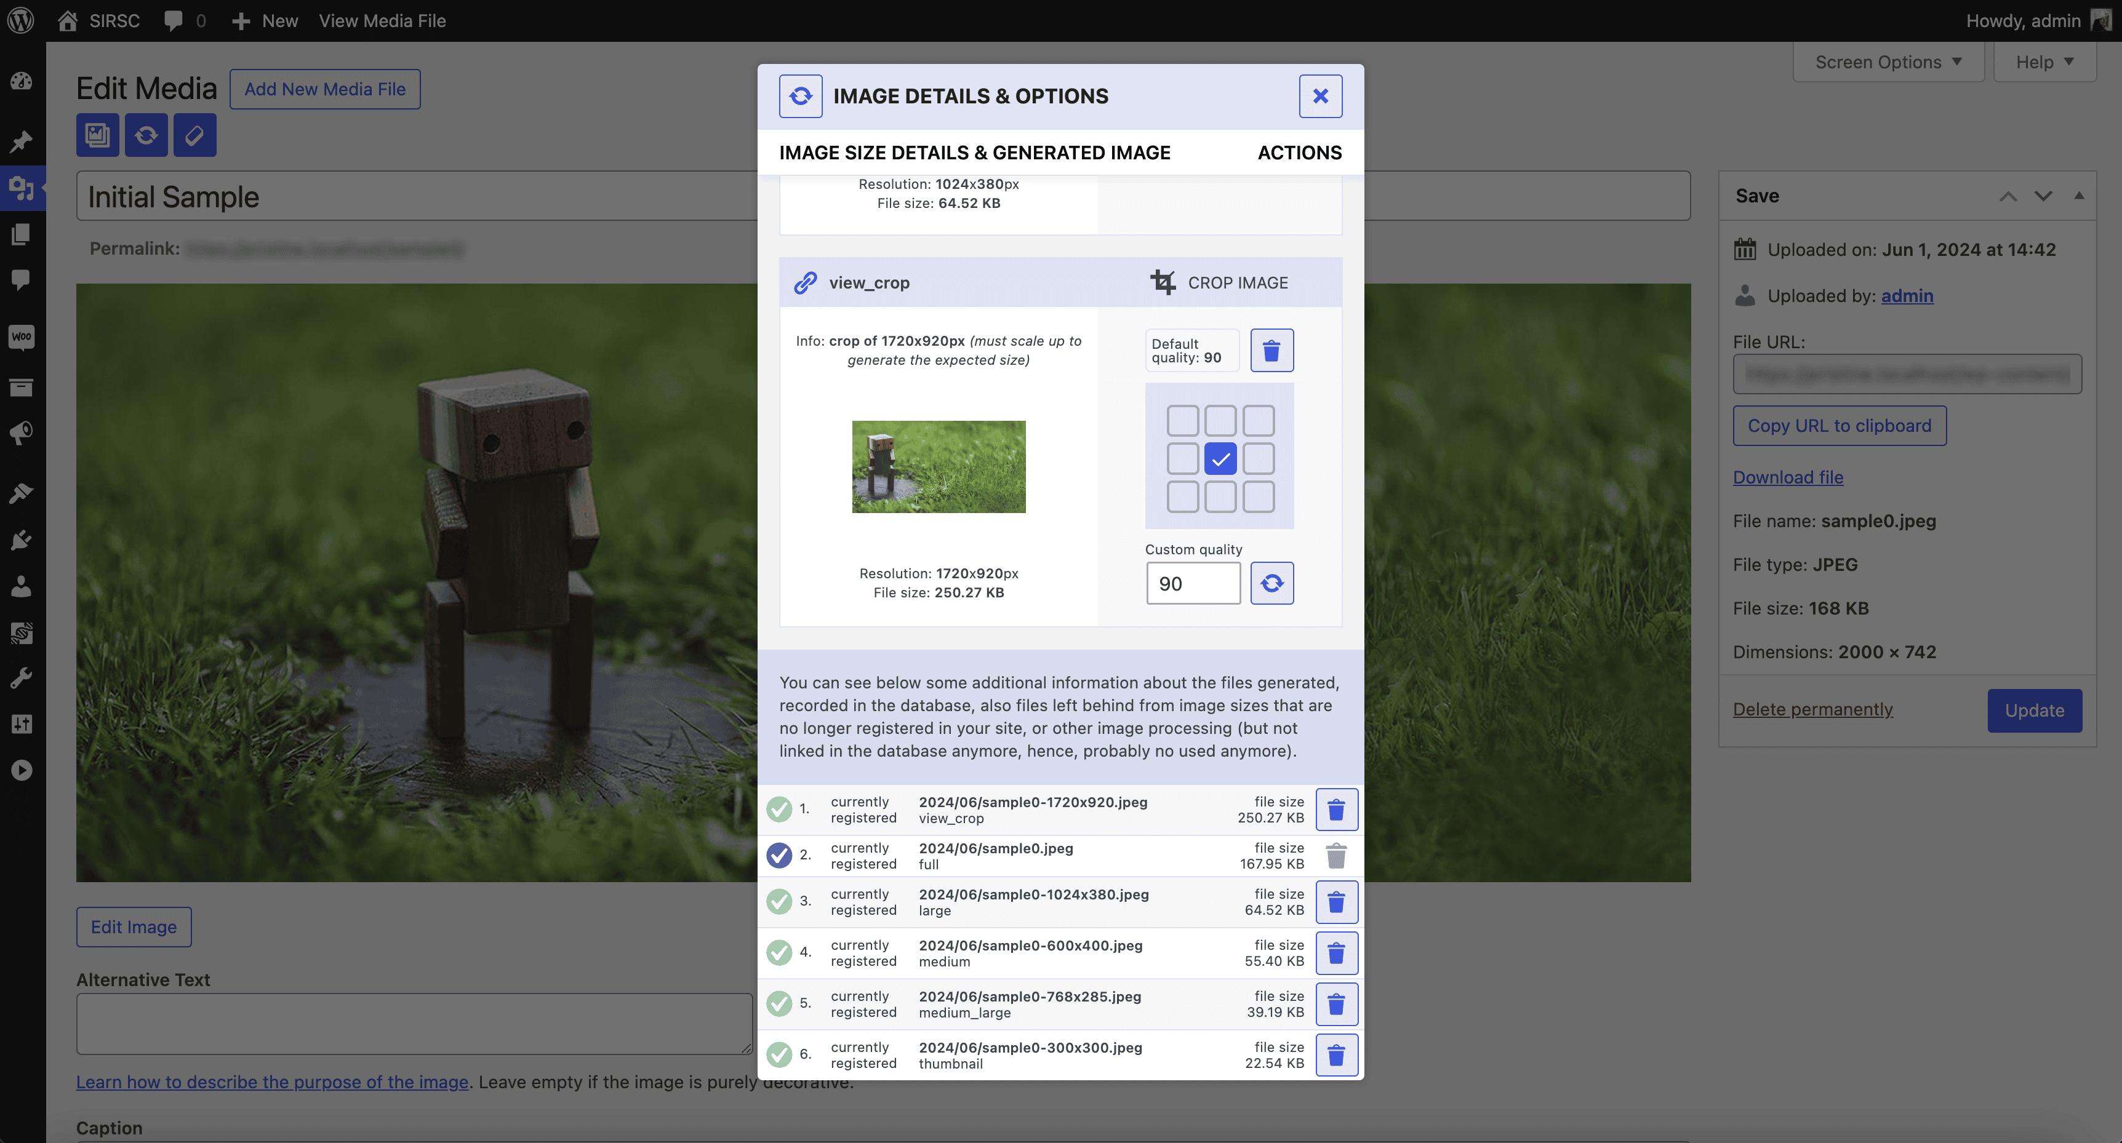
Task: Move Save box down with arrow
Action: point(2043,196)
